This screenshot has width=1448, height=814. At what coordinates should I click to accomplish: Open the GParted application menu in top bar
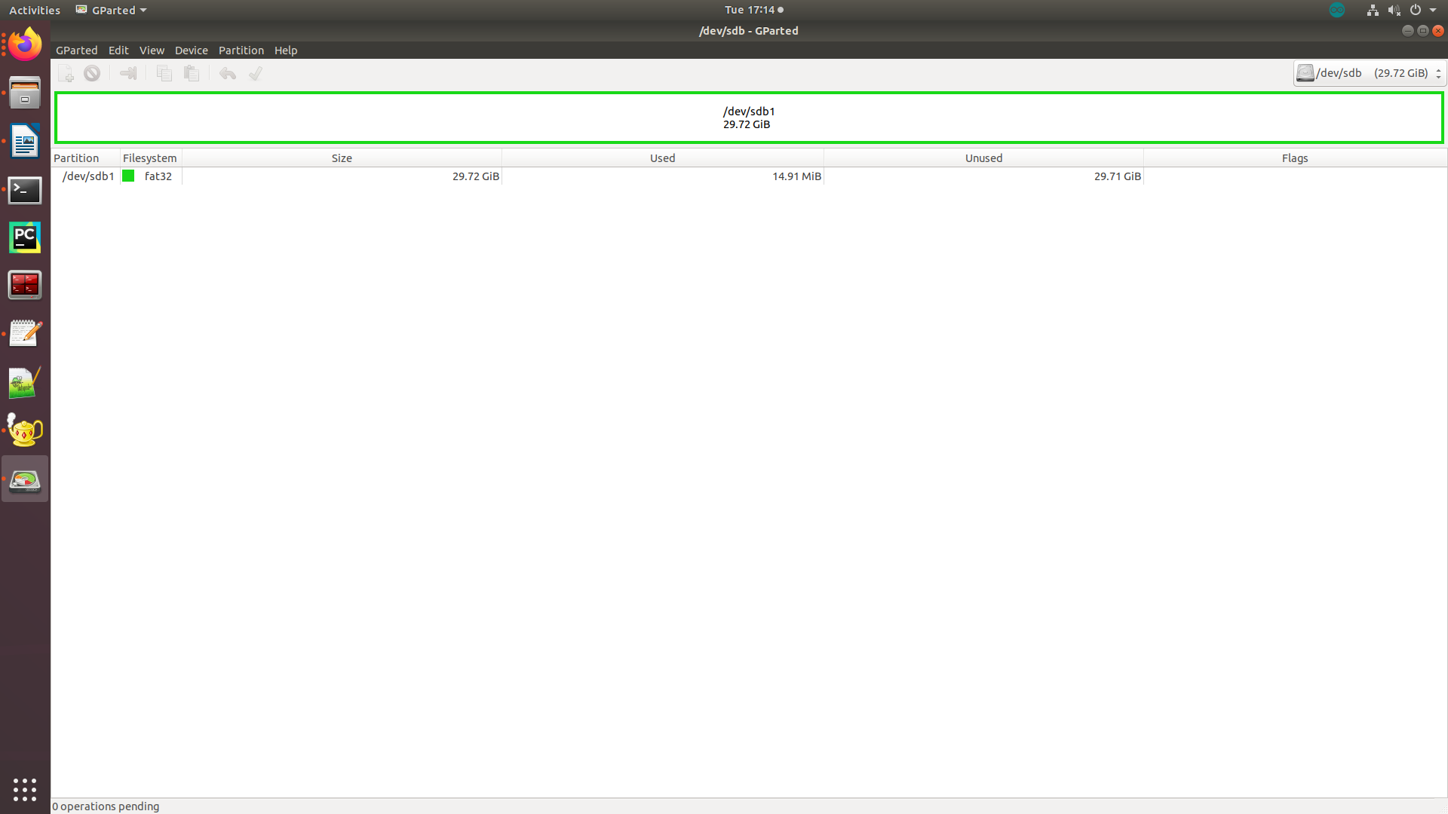[x=110, y=10]
